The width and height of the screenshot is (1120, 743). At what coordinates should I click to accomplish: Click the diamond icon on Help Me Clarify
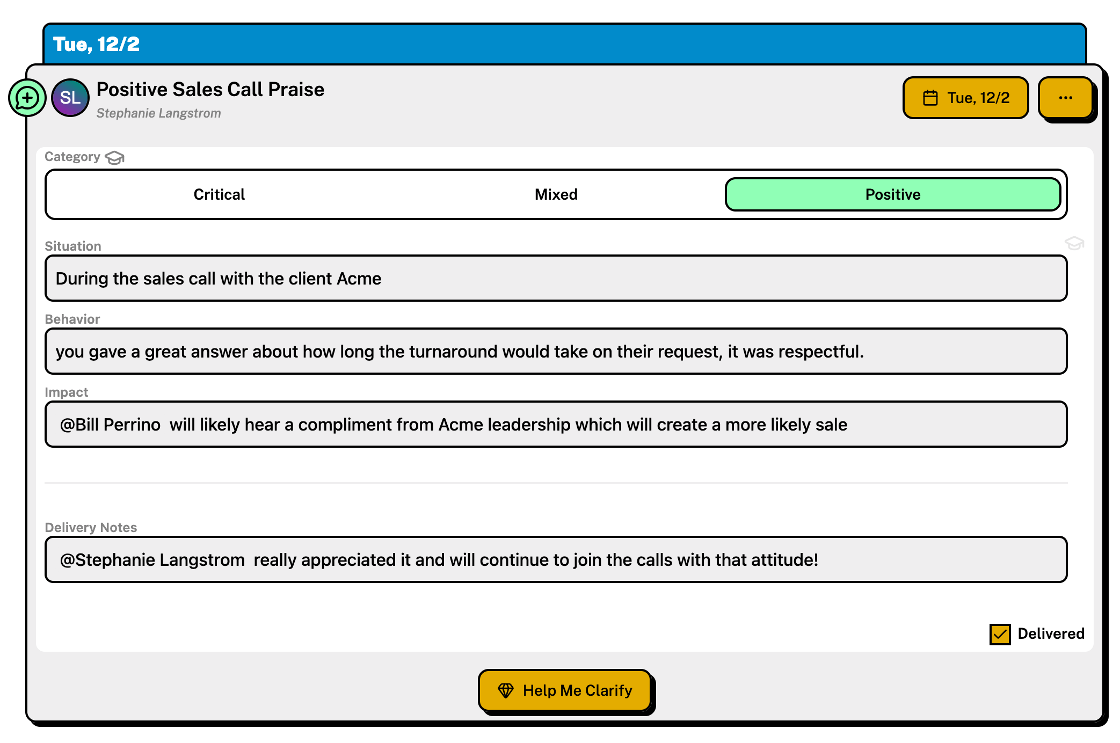click(506, 690)
